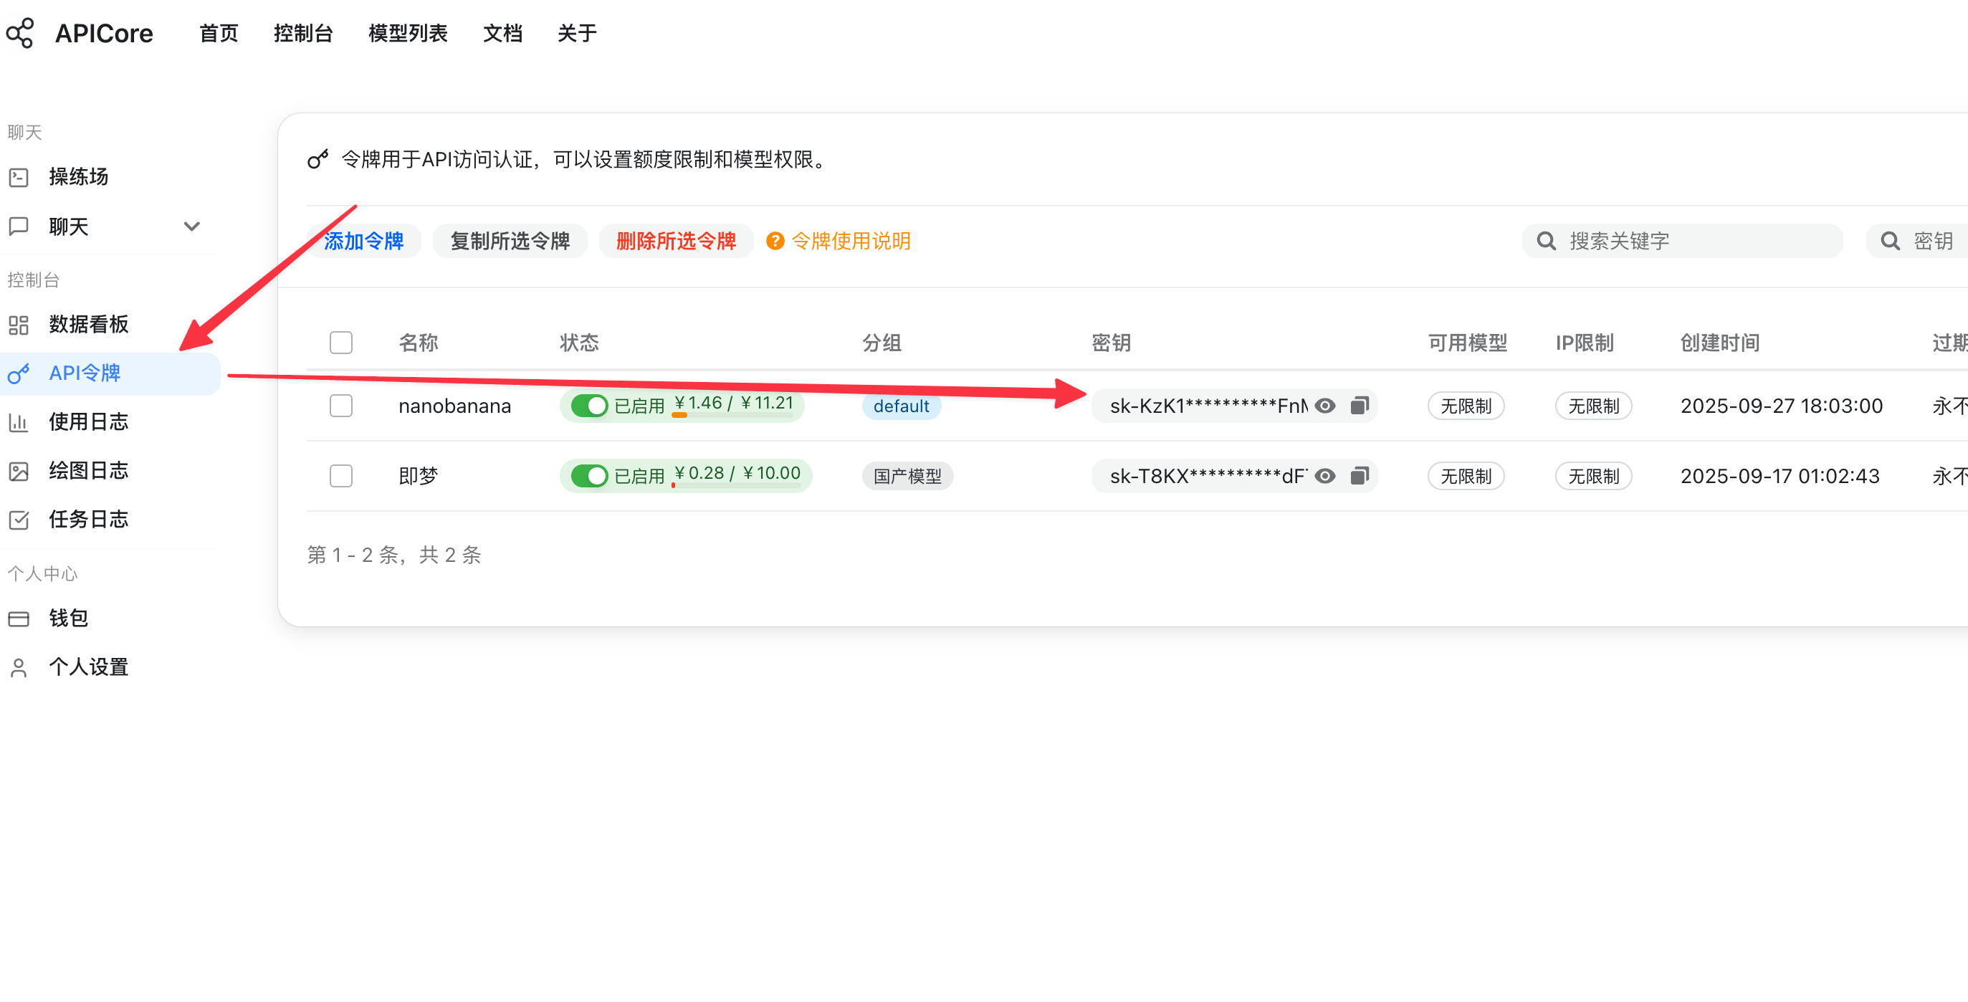Tick the select-all header checkbox
The width and height of the screenshot is (1968, 1002).
pos(340,342)
